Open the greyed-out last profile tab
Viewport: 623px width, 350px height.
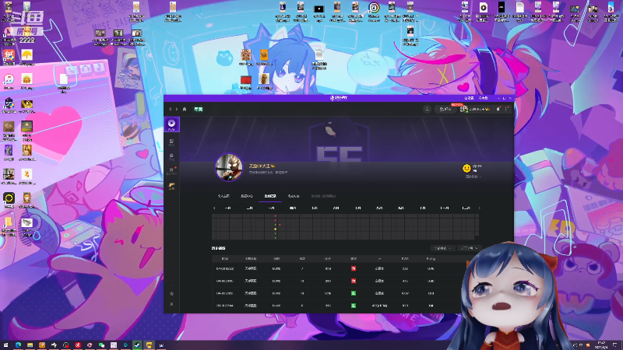pyautogui.click(x=323, y=196)
